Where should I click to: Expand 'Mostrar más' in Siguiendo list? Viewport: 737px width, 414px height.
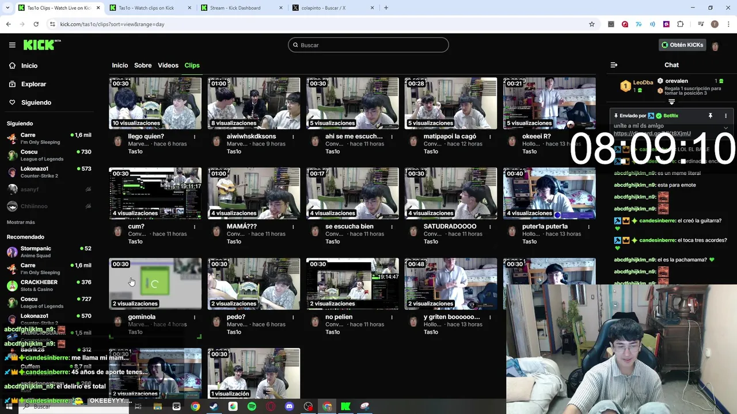(21, 222)
